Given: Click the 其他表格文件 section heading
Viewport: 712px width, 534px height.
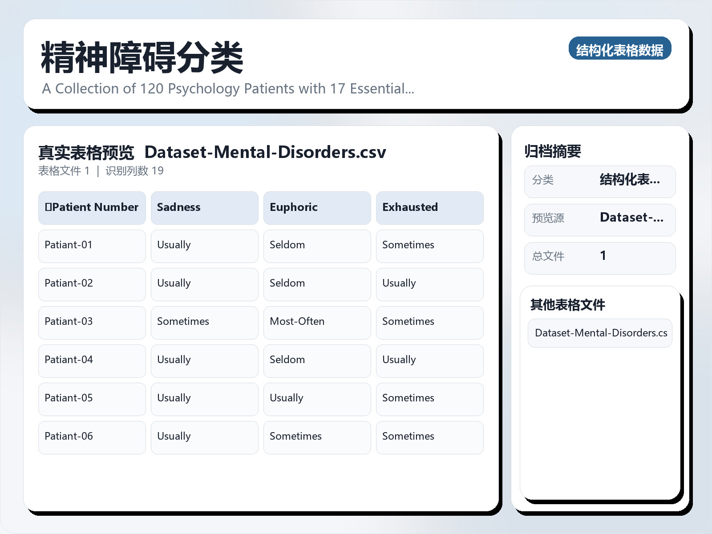Looking at the screenshot, I should [568, 305].
